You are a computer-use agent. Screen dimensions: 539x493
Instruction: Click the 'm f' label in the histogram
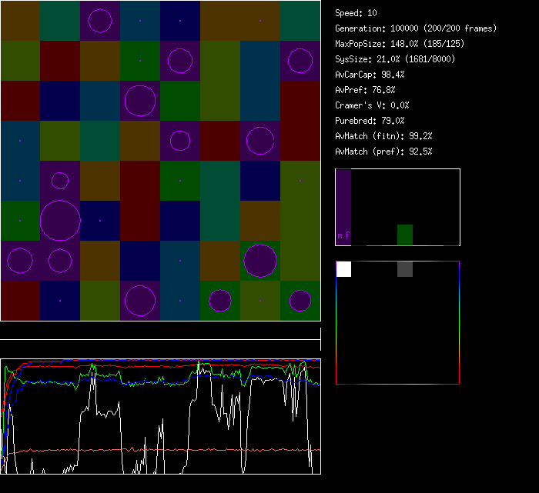point(343,235)
